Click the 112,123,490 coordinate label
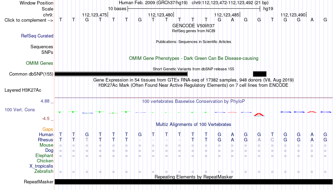Screen dimensions: 333x190 tap(293, 15)
